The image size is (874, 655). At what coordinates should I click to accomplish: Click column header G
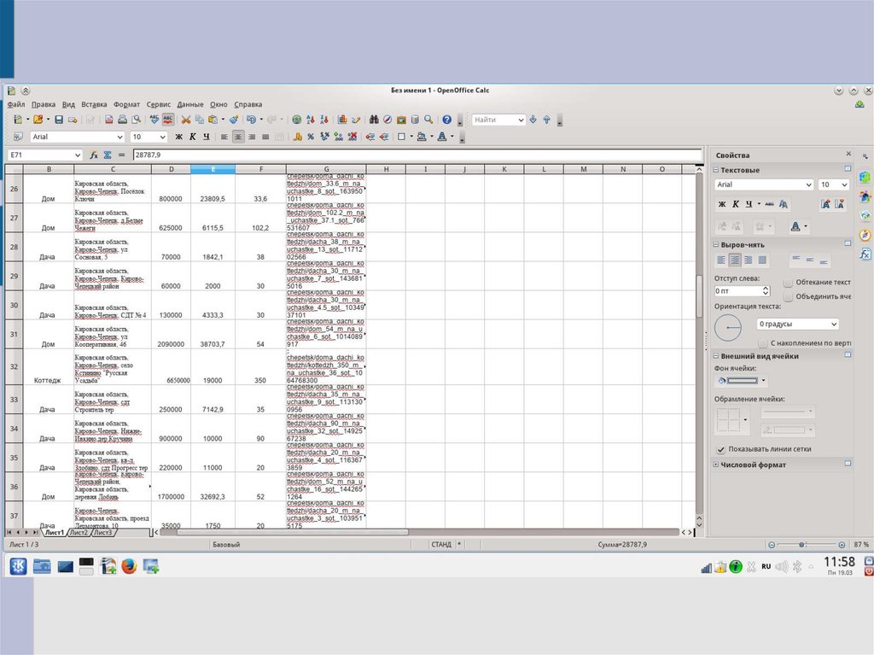pos(326,169)
